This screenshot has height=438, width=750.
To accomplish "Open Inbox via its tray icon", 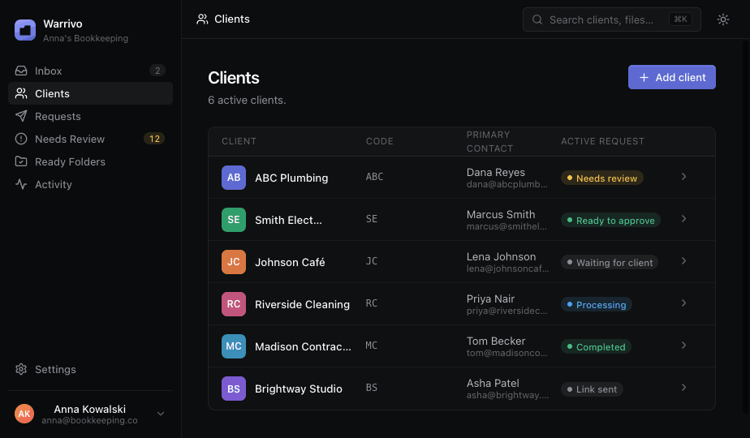I will (21, 71).
